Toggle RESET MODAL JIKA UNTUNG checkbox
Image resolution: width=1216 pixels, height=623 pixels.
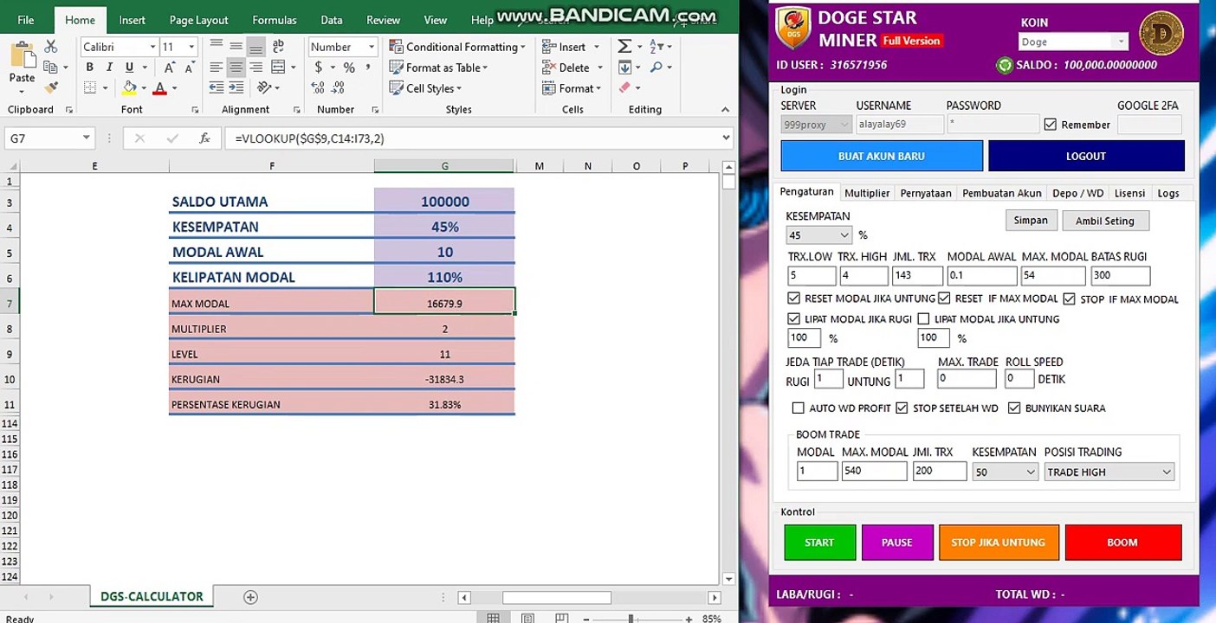coord(794,299)
